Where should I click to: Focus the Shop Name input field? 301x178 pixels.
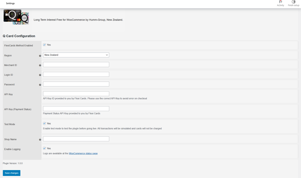[76, 139]
